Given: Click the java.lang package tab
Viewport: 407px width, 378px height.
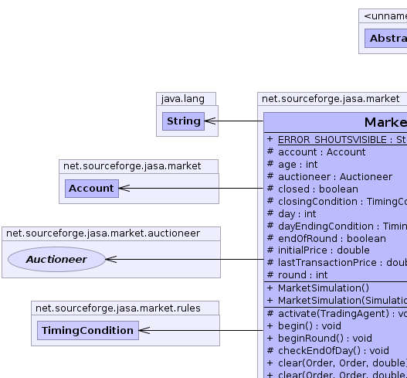Looking at the screenshot, I should tap(186, 99).
